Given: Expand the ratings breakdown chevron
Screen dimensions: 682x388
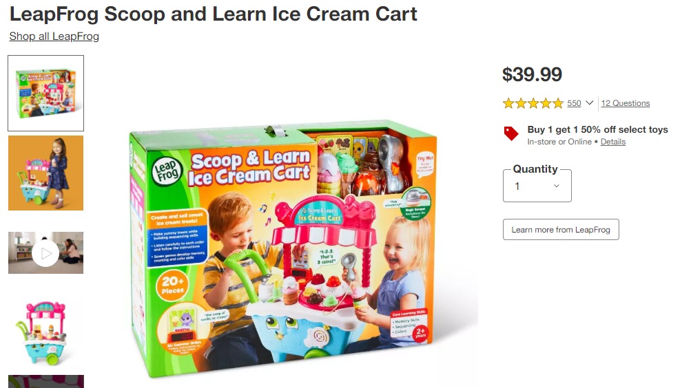Looking at the screenshot, I should pyautogui.click(x=590, y=103).
